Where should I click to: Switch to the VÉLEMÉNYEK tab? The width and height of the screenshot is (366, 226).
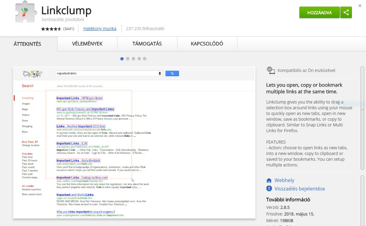87,44
